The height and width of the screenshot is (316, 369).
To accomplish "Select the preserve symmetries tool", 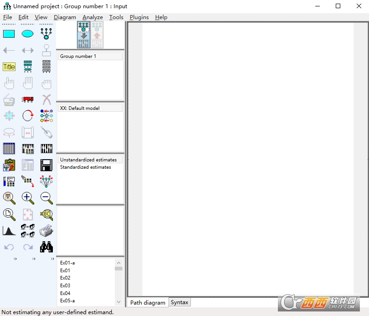I will pyautogui.click(x=46, y=181).
